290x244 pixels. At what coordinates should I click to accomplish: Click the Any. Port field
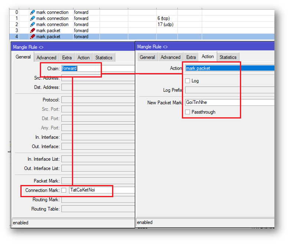click(98, 128)
